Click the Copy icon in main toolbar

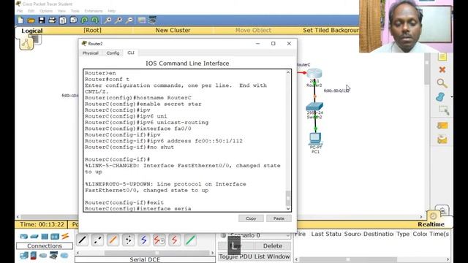coord(63,20)
